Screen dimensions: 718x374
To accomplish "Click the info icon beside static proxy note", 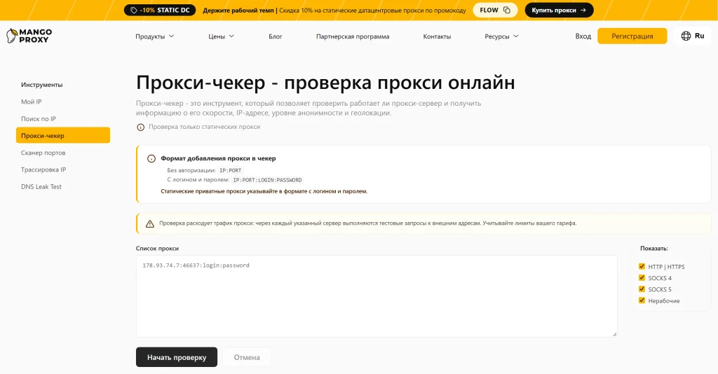I will [140, 127].
